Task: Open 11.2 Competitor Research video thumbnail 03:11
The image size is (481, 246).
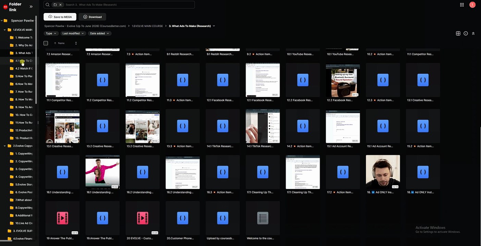Action: [143, 80]
